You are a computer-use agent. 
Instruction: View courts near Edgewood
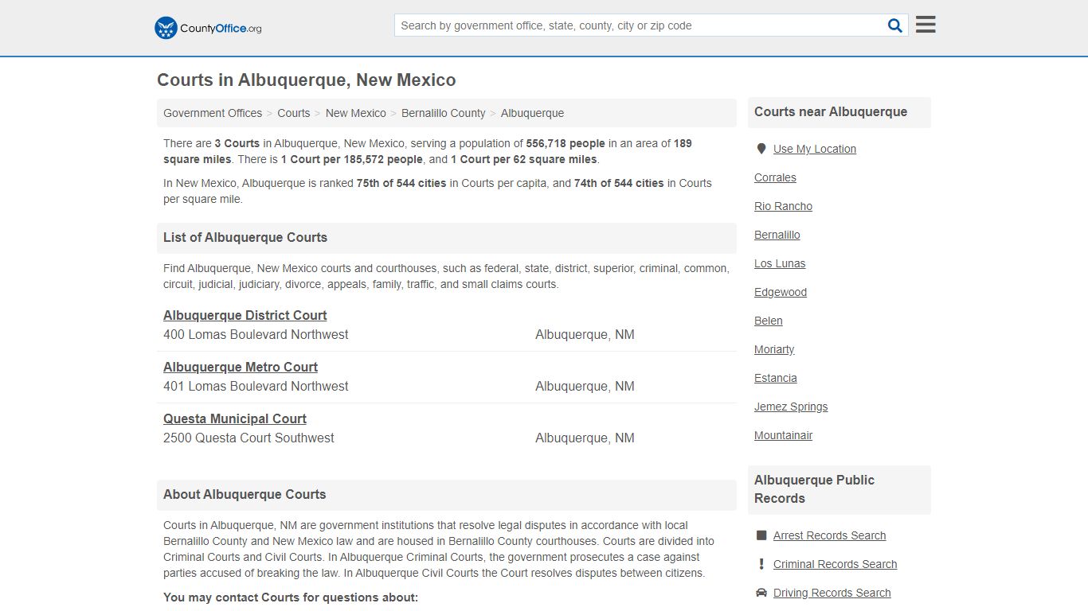tap(781, 292)
